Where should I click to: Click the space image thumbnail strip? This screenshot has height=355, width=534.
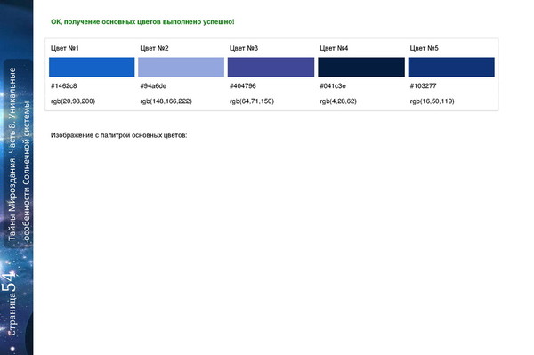pyautogui.click(x=17, y=177)
